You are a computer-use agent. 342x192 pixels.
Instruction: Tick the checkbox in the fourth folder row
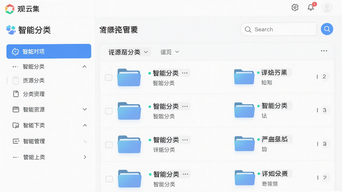(x=109, y=179)
